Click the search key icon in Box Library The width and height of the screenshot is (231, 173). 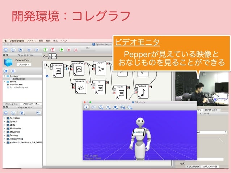click(38, 113)
